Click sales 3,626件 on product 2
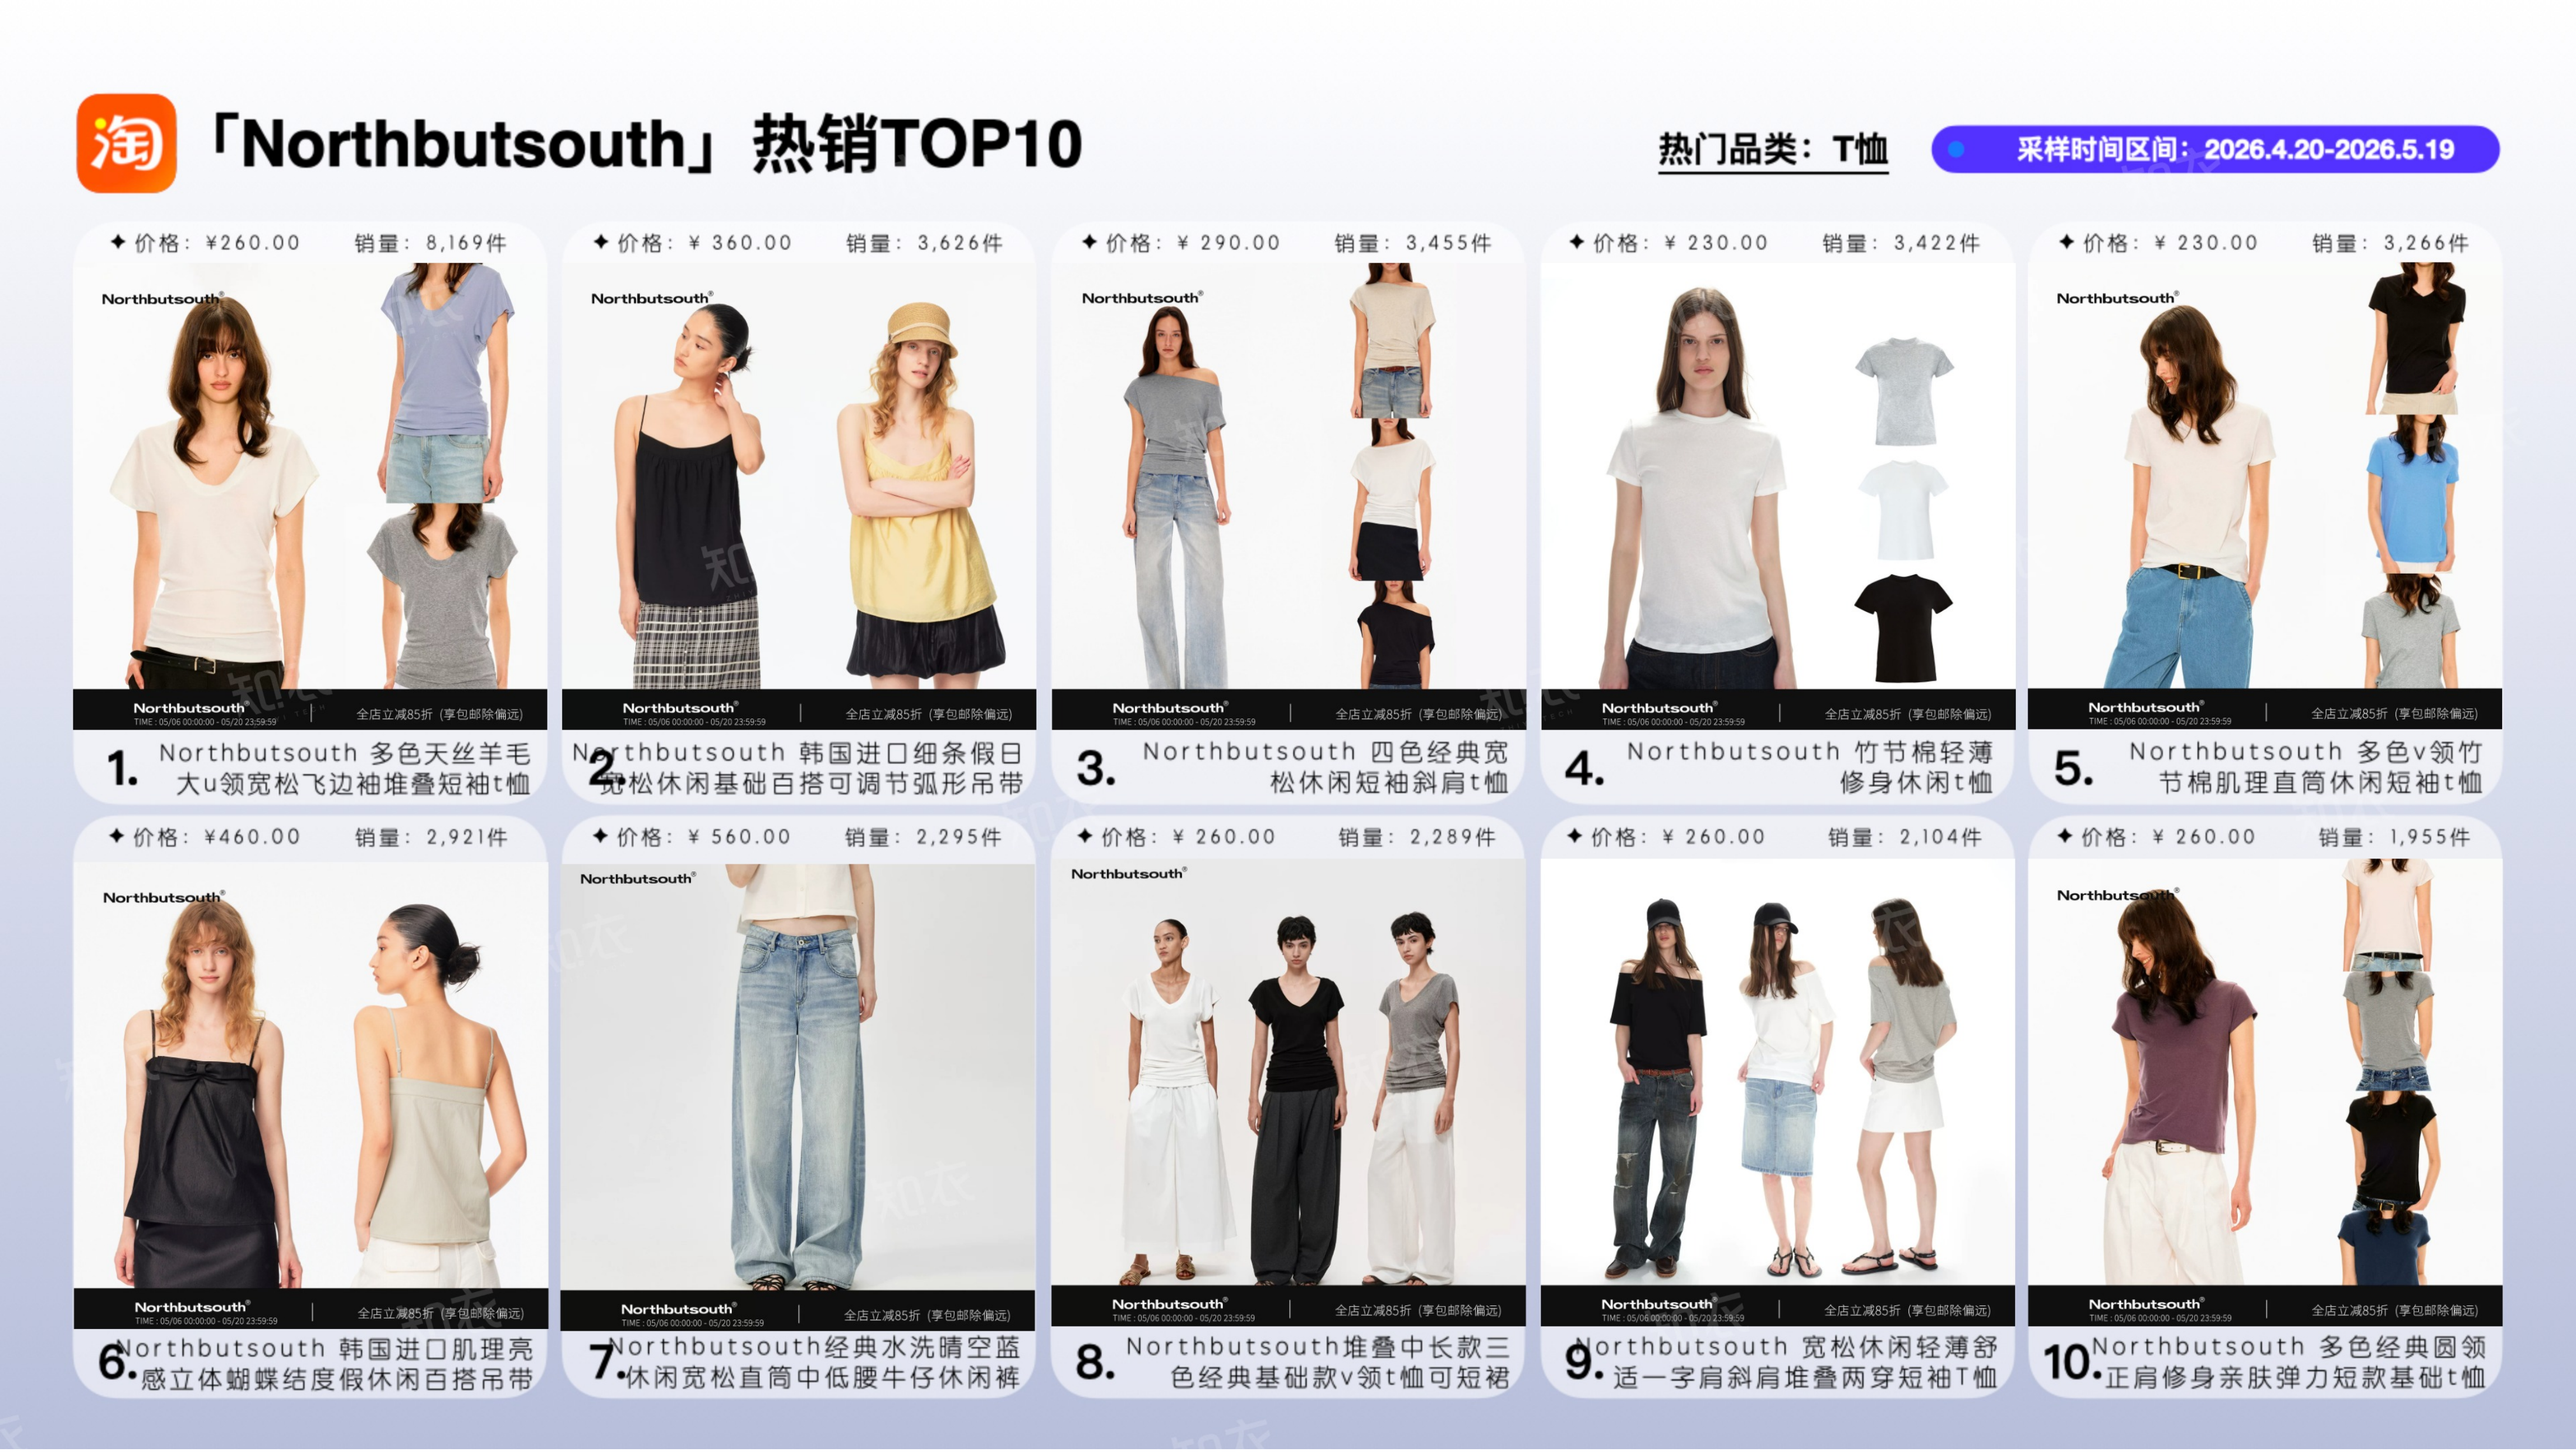 point(924,243)
